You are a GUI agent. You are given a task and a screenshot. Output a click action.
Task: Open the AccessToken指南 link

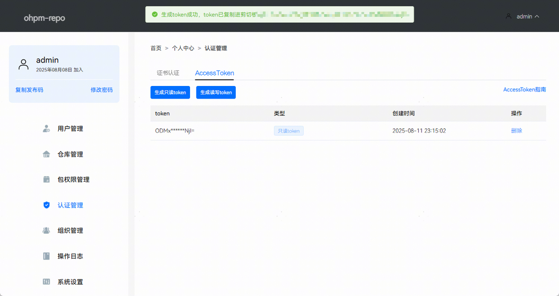point(525,90)
